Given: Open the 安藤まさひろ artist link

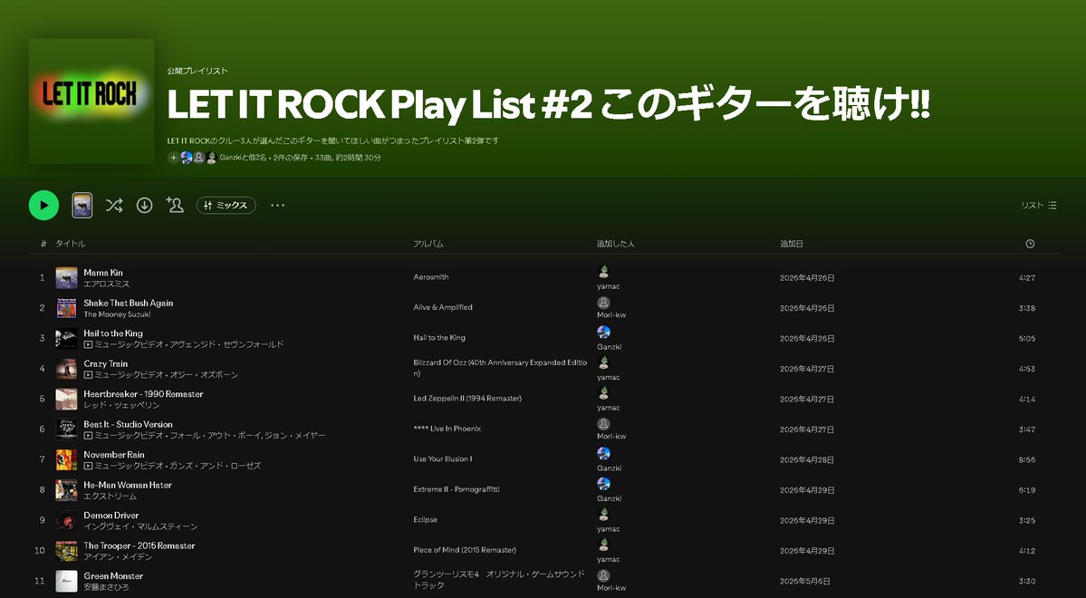Looking at the screenshot, I should pos(106,588).
